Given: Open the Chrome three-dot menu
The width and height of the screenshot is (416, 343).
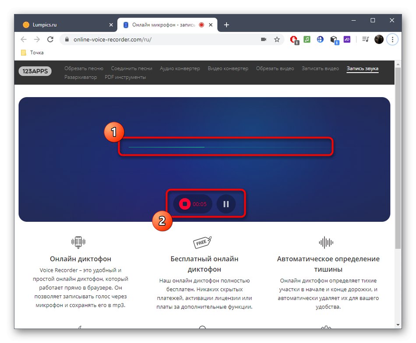Looking at the screenshot, I should 393,39.
